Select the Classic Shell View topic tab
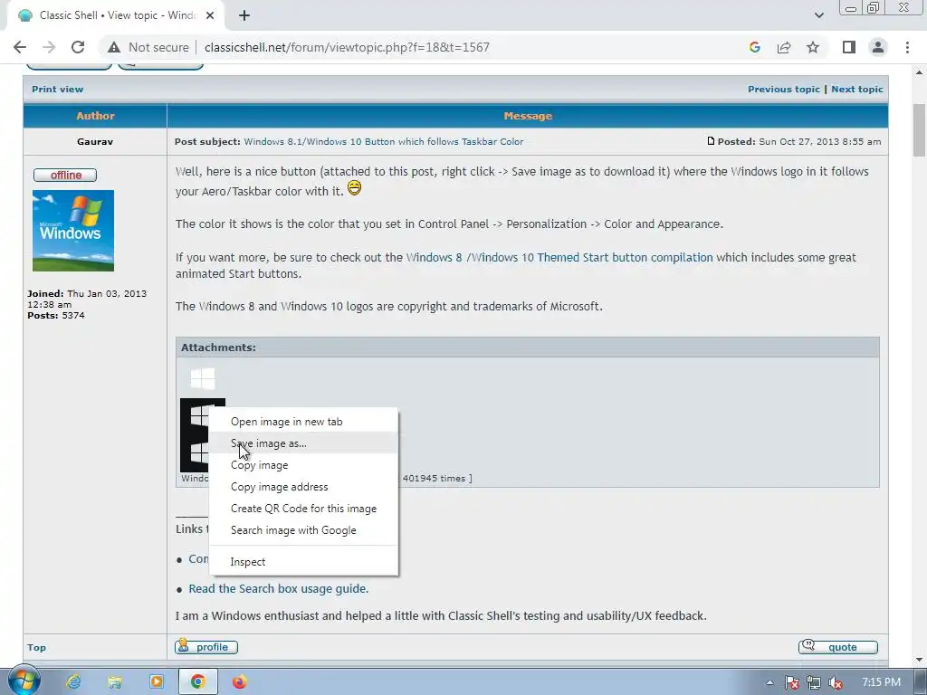This screenshot has width=927, height=695. tap(116, 15)
